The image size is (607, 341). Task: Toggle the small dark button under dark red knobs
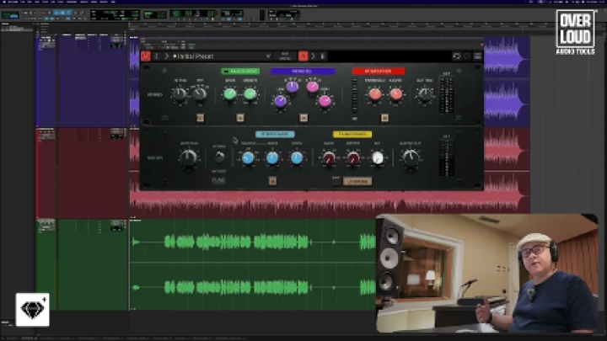pyautogui.click(x=336, y=181)
